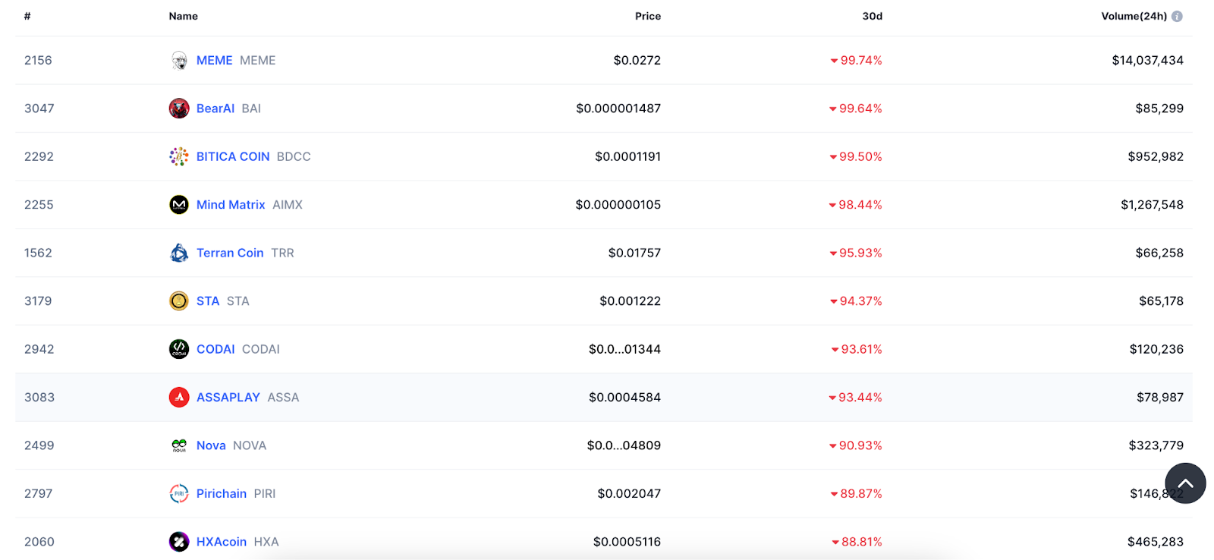Click the STA gold coin icon
Viewport: 1214px width, 560px height.
click(x=179, y=301)
